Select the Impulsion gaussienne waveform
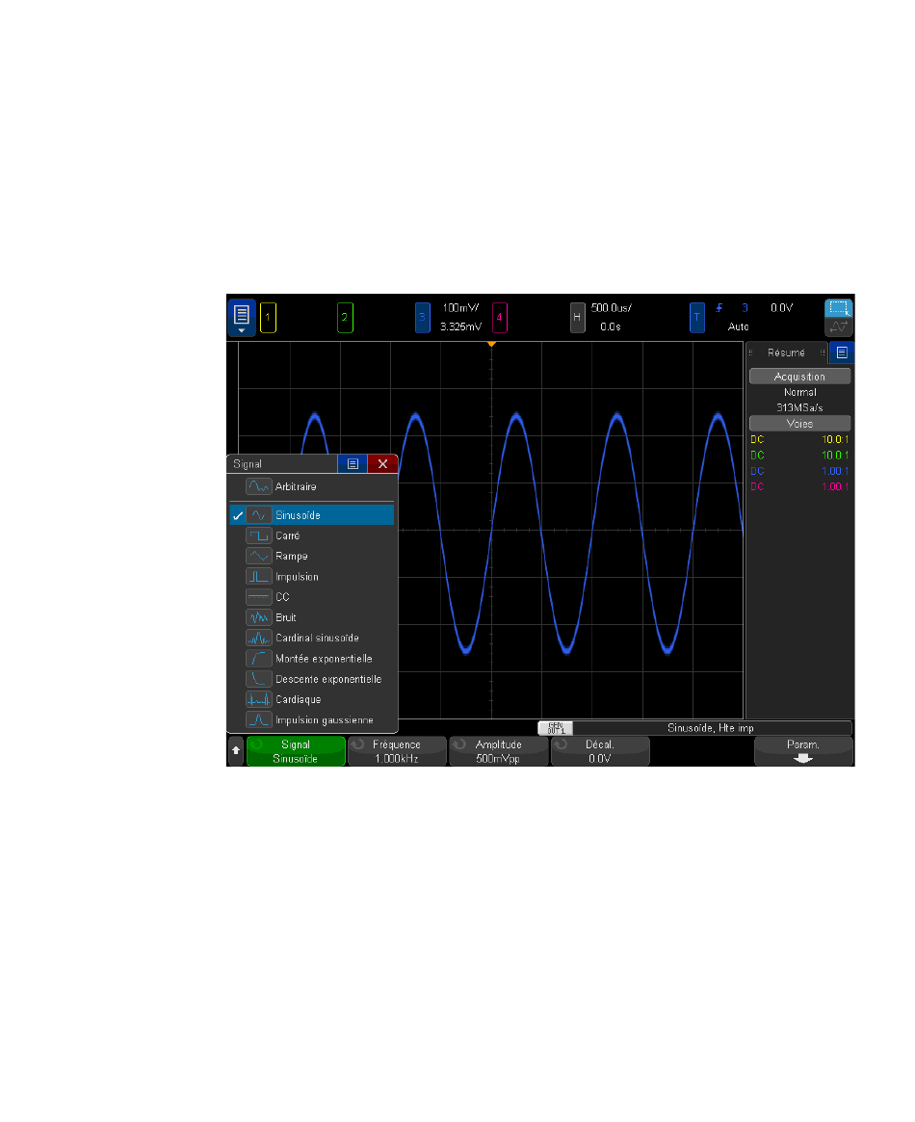The height and width of the screenshot is (1122, 915). coord(312,719)
